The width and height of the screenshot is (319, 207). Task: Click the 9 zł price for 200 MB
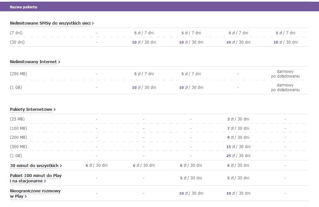(238, 137)
